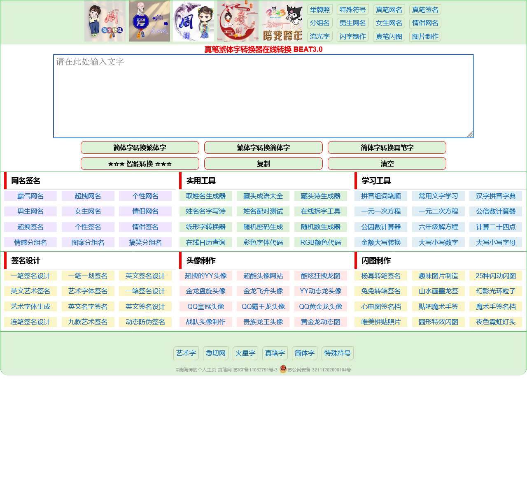Open the '拼音组词笔顺' link

tap(381, 196)
